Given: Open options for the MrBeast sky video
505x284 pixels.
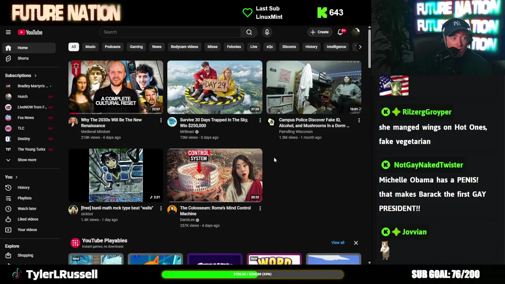Looking at the screenshot, I should coord(260,120).
